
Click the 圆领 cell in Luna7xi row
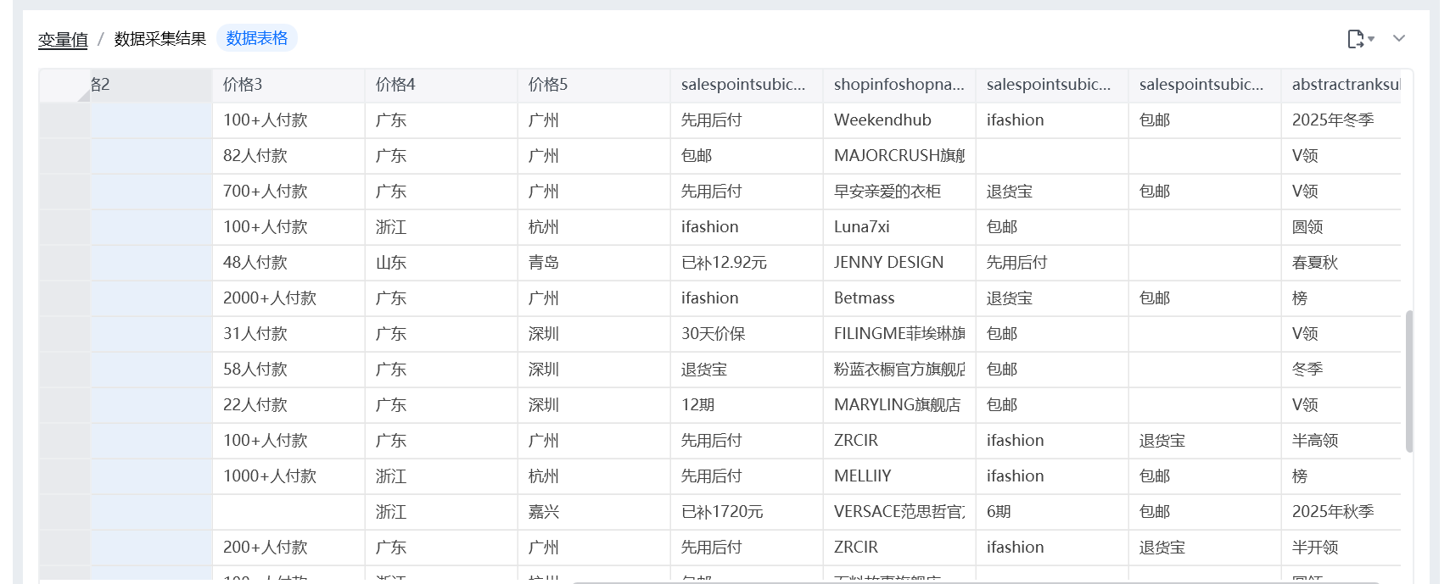tap(1341, 227)
